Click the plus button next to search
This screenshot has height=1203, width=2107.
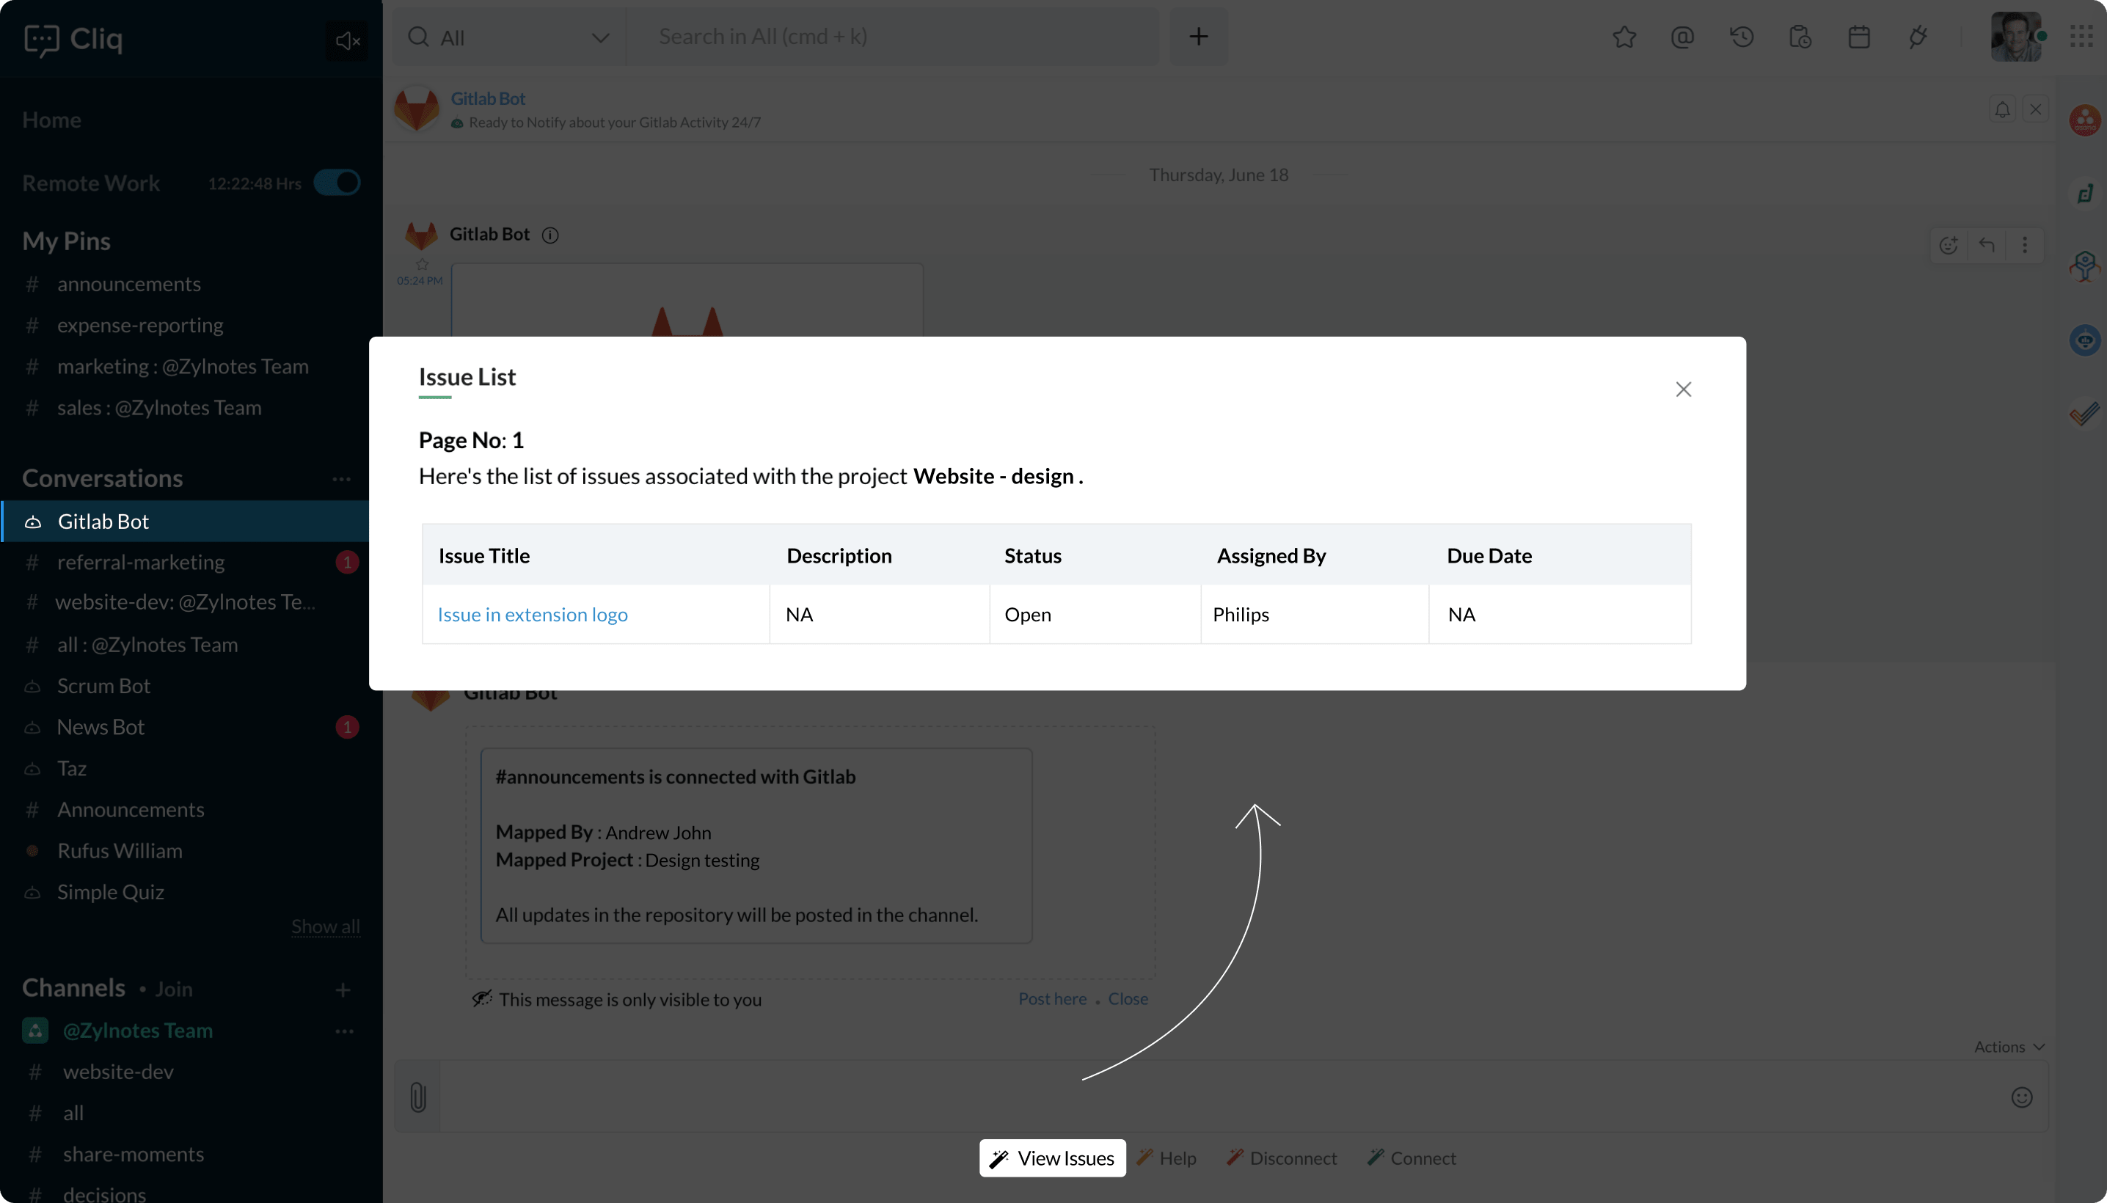pos(1198,37)
